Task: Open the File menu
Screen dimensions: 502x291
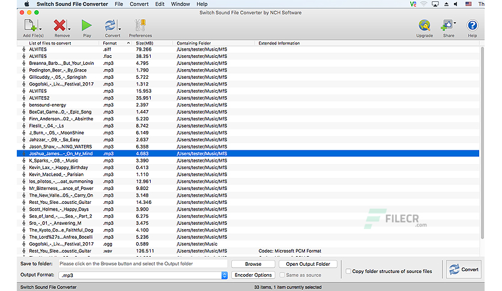Action: [119, 4]
